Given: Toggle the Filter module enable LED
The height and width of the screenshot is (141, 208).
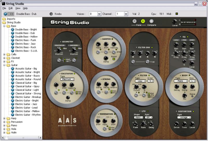Looking at the screenshot, I should [149, 76].
